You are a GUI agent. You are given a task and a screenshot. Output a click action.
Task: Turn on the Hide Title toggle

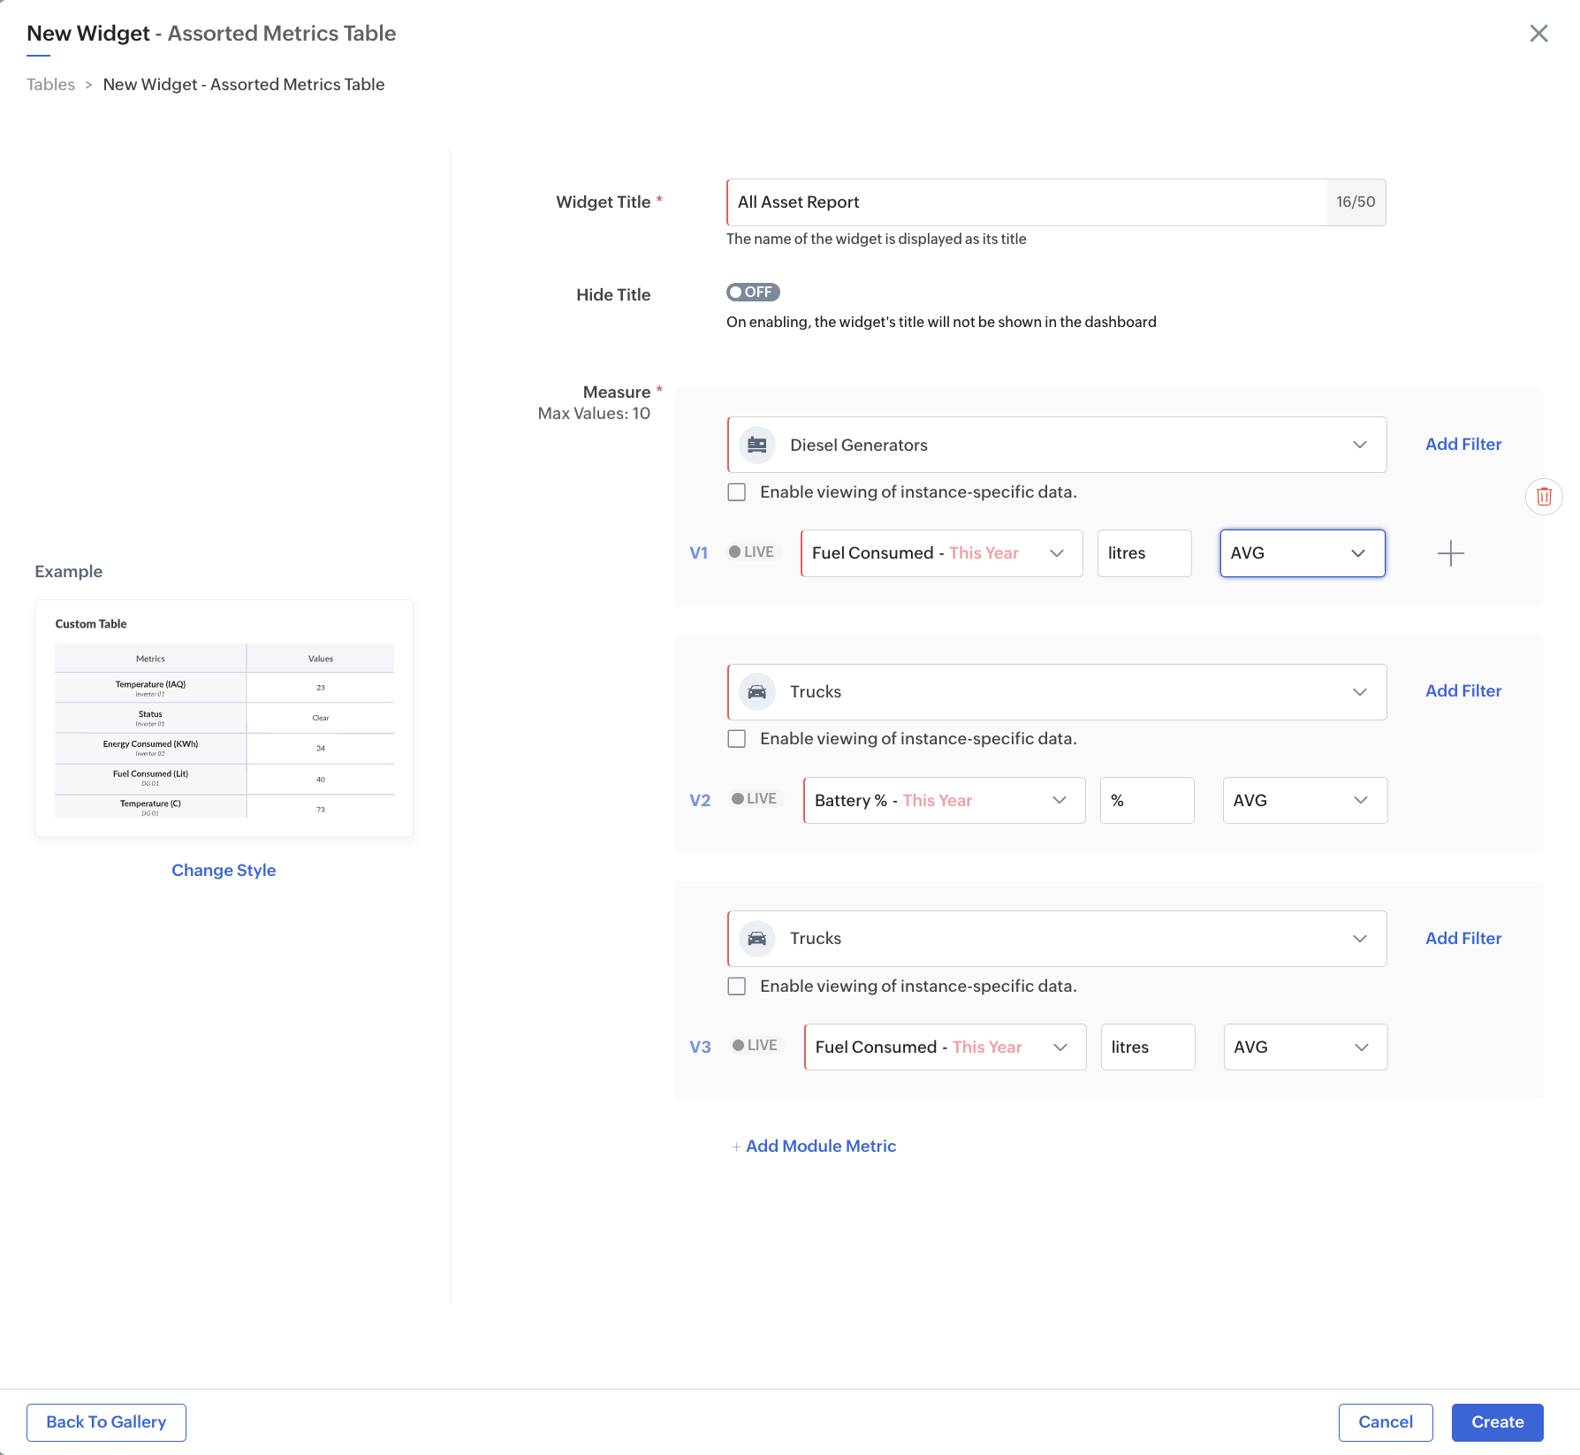(x=753, y=292)
